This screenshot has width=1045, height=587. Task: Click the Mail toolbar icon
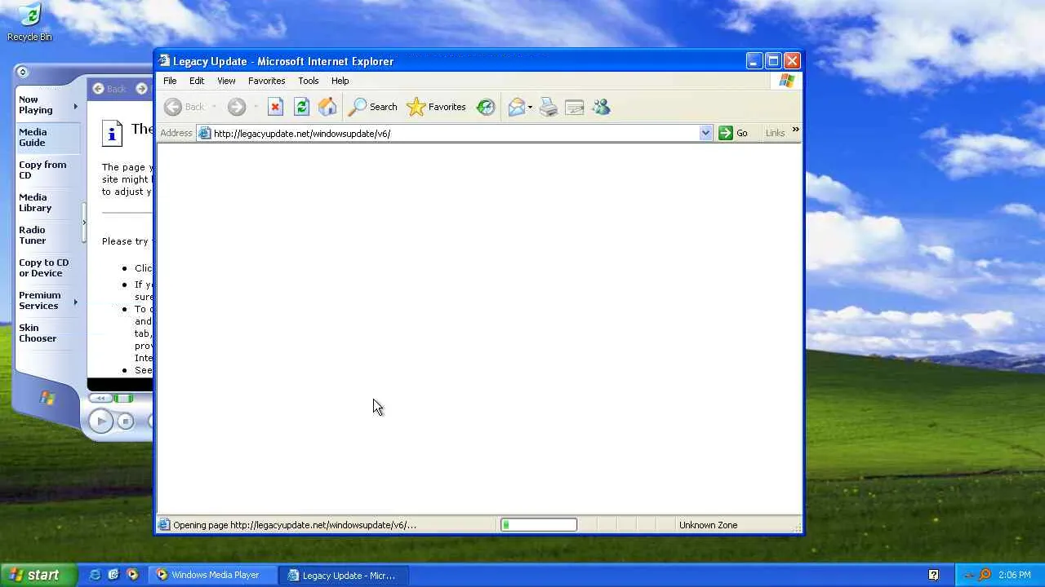[516, 107]
